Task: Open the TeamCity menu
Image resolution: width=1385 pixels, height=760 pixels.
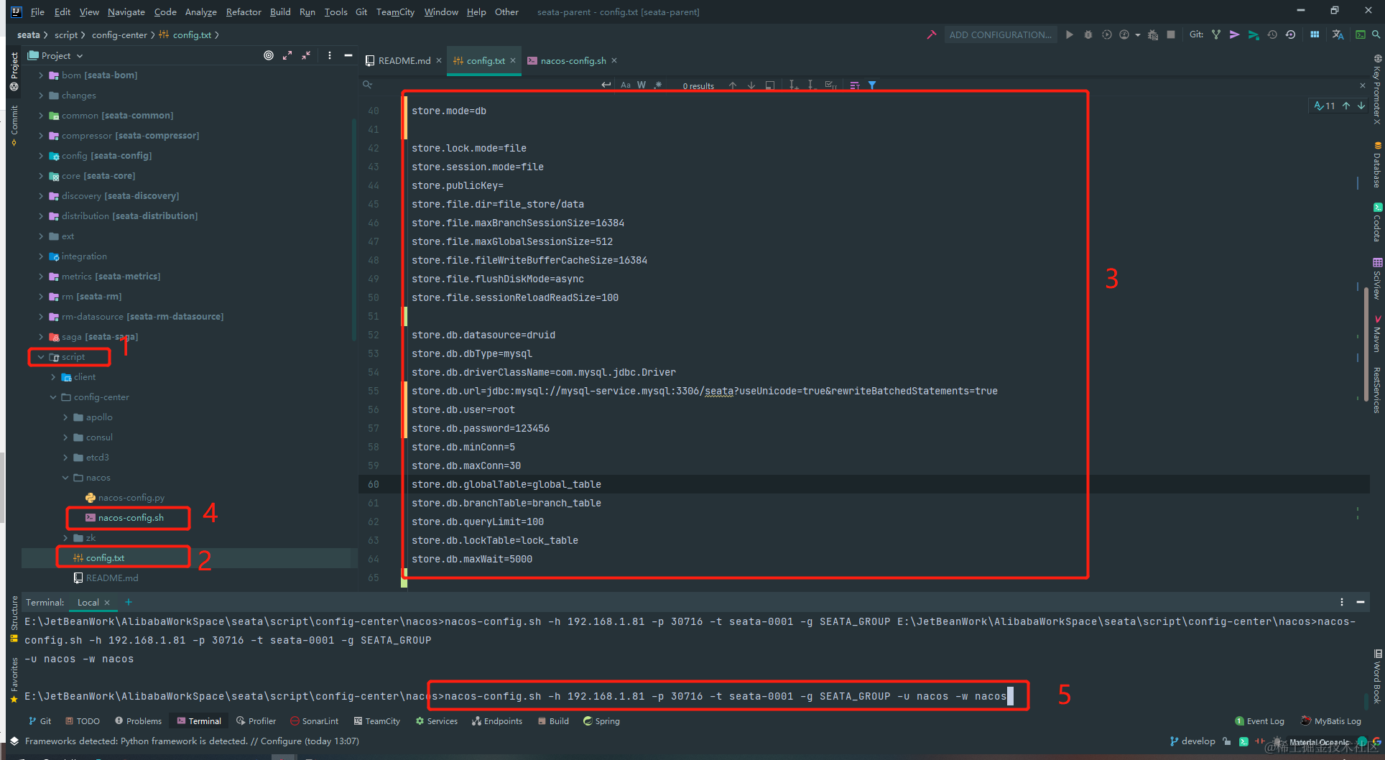Action: click(x=395, y=11)
